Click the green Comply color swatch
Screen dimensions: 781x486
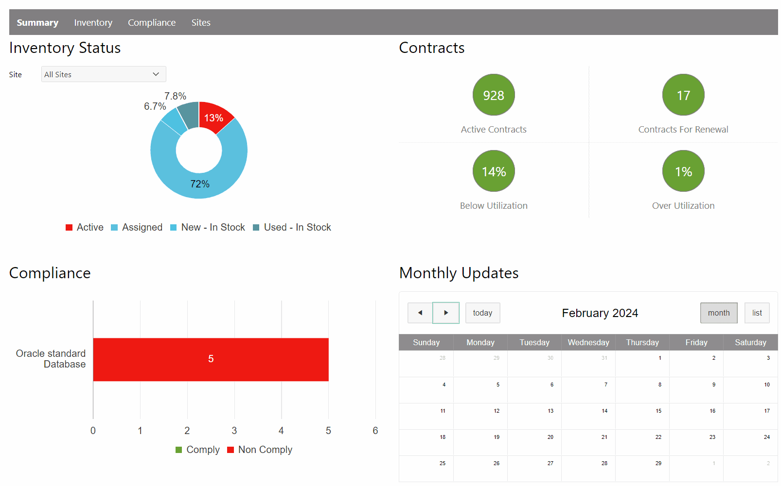tap(179, 450)
